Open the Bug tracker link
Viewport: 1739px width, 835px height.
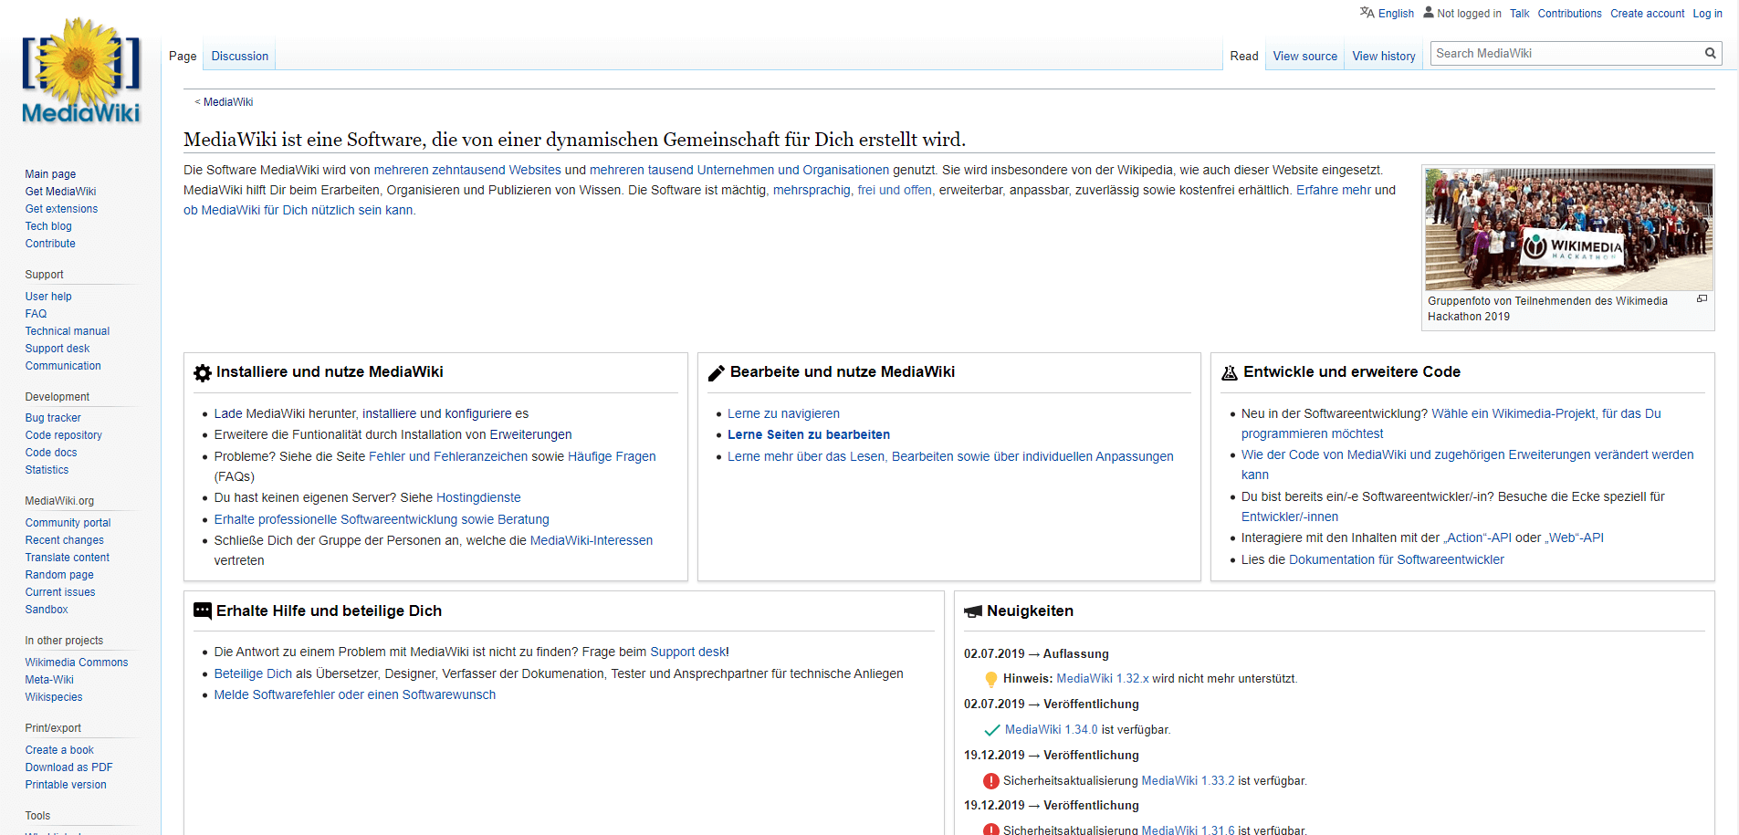[53, 418]
